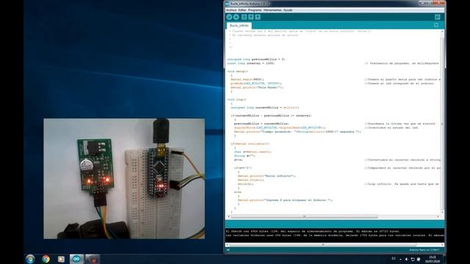Viewport: 470px width, 264px height.
Task: Open the Herramientas menu
Action: coord(272,10)
